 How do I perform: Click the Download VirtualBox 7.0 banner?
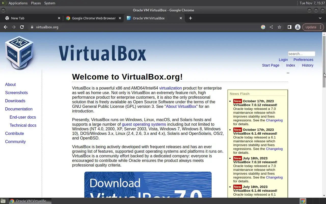coord(148,185)
